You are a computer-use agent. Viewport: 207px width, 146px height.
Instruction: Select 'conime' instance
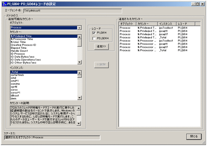coord(44,84)
